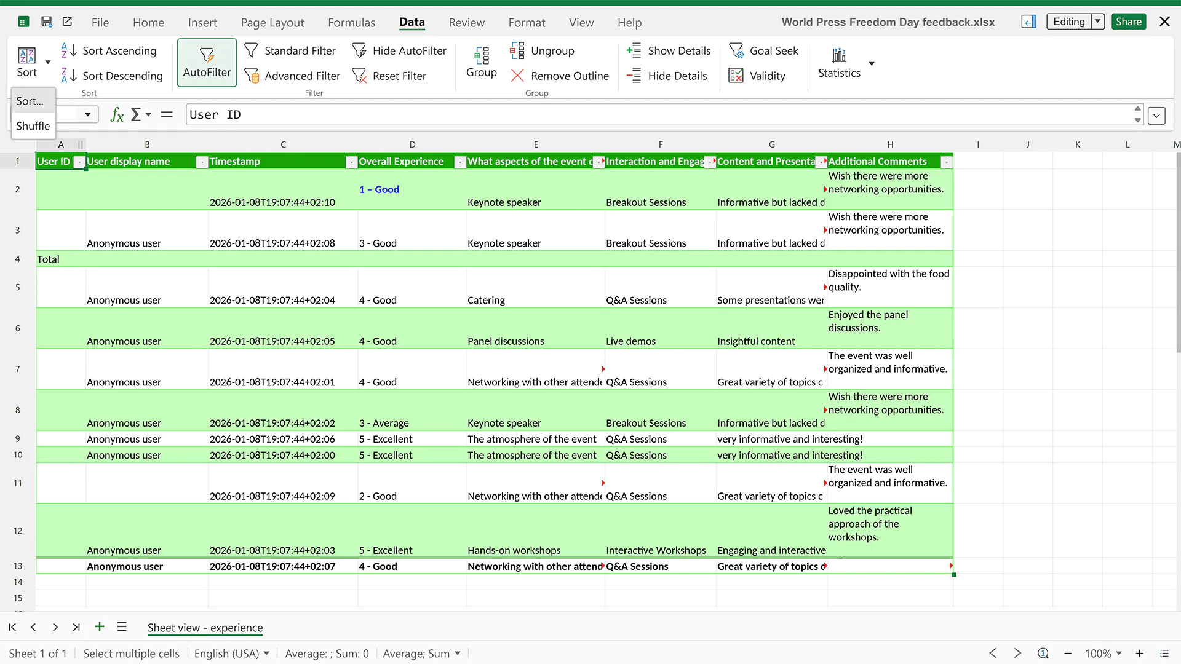
Task: Click the zoom out minus button
Action: (x=1068, y=654)
